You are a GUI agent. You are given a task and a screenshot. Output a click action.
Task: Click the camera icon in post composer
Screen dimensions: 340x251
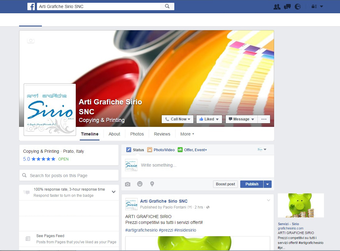click(128, 184)
